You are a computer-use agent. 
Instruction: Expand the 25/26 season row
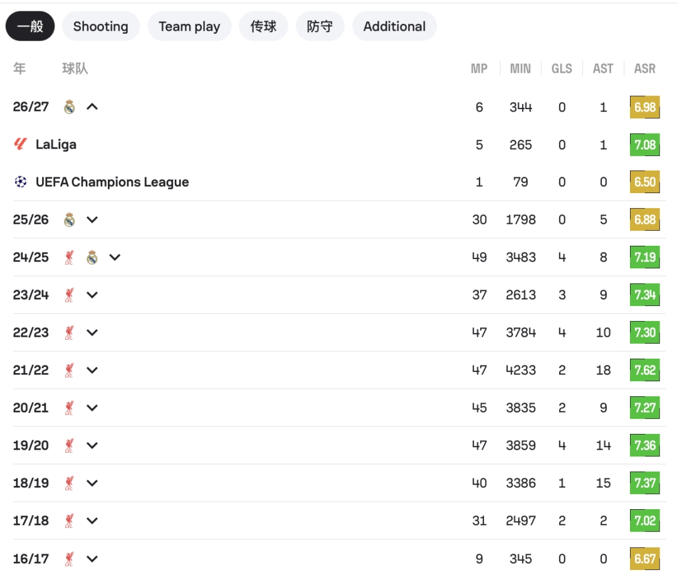pyautogui.click(x=92, y=219)
